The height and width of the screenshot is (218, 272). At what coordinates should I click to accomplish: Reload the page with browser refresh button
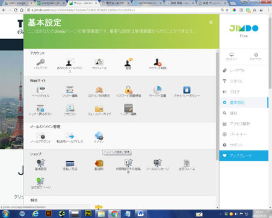(x=16, y=10)
